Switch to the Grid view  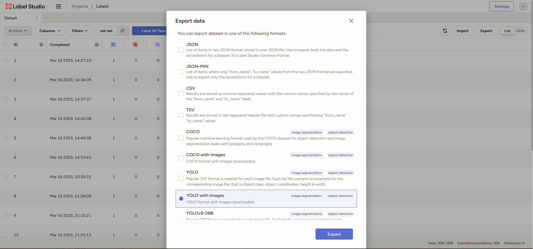click(x=521, y=31)
